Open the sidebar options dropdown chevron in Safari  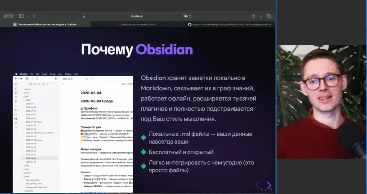tap(27, 16)
